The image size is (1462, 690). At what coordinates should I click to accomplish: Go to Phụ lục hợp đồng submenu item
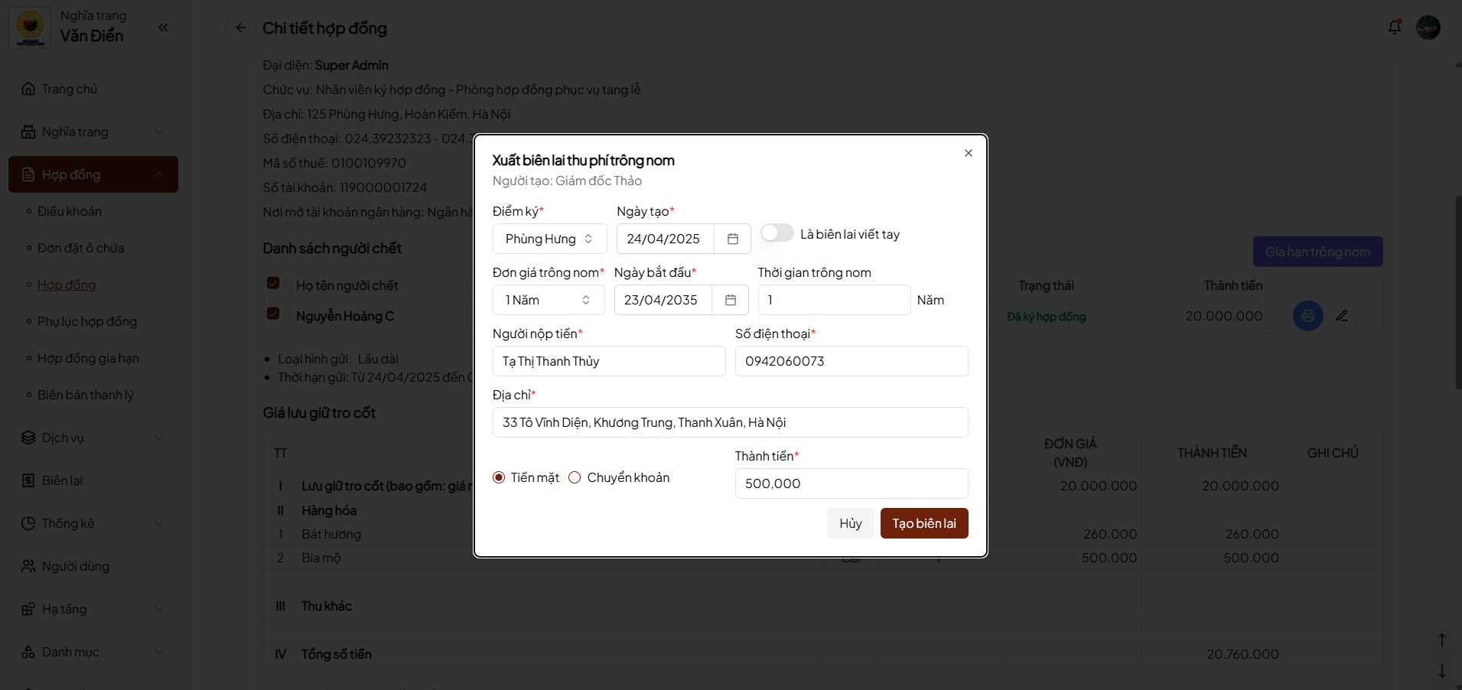pyautogui.click(x=87, y=321)
